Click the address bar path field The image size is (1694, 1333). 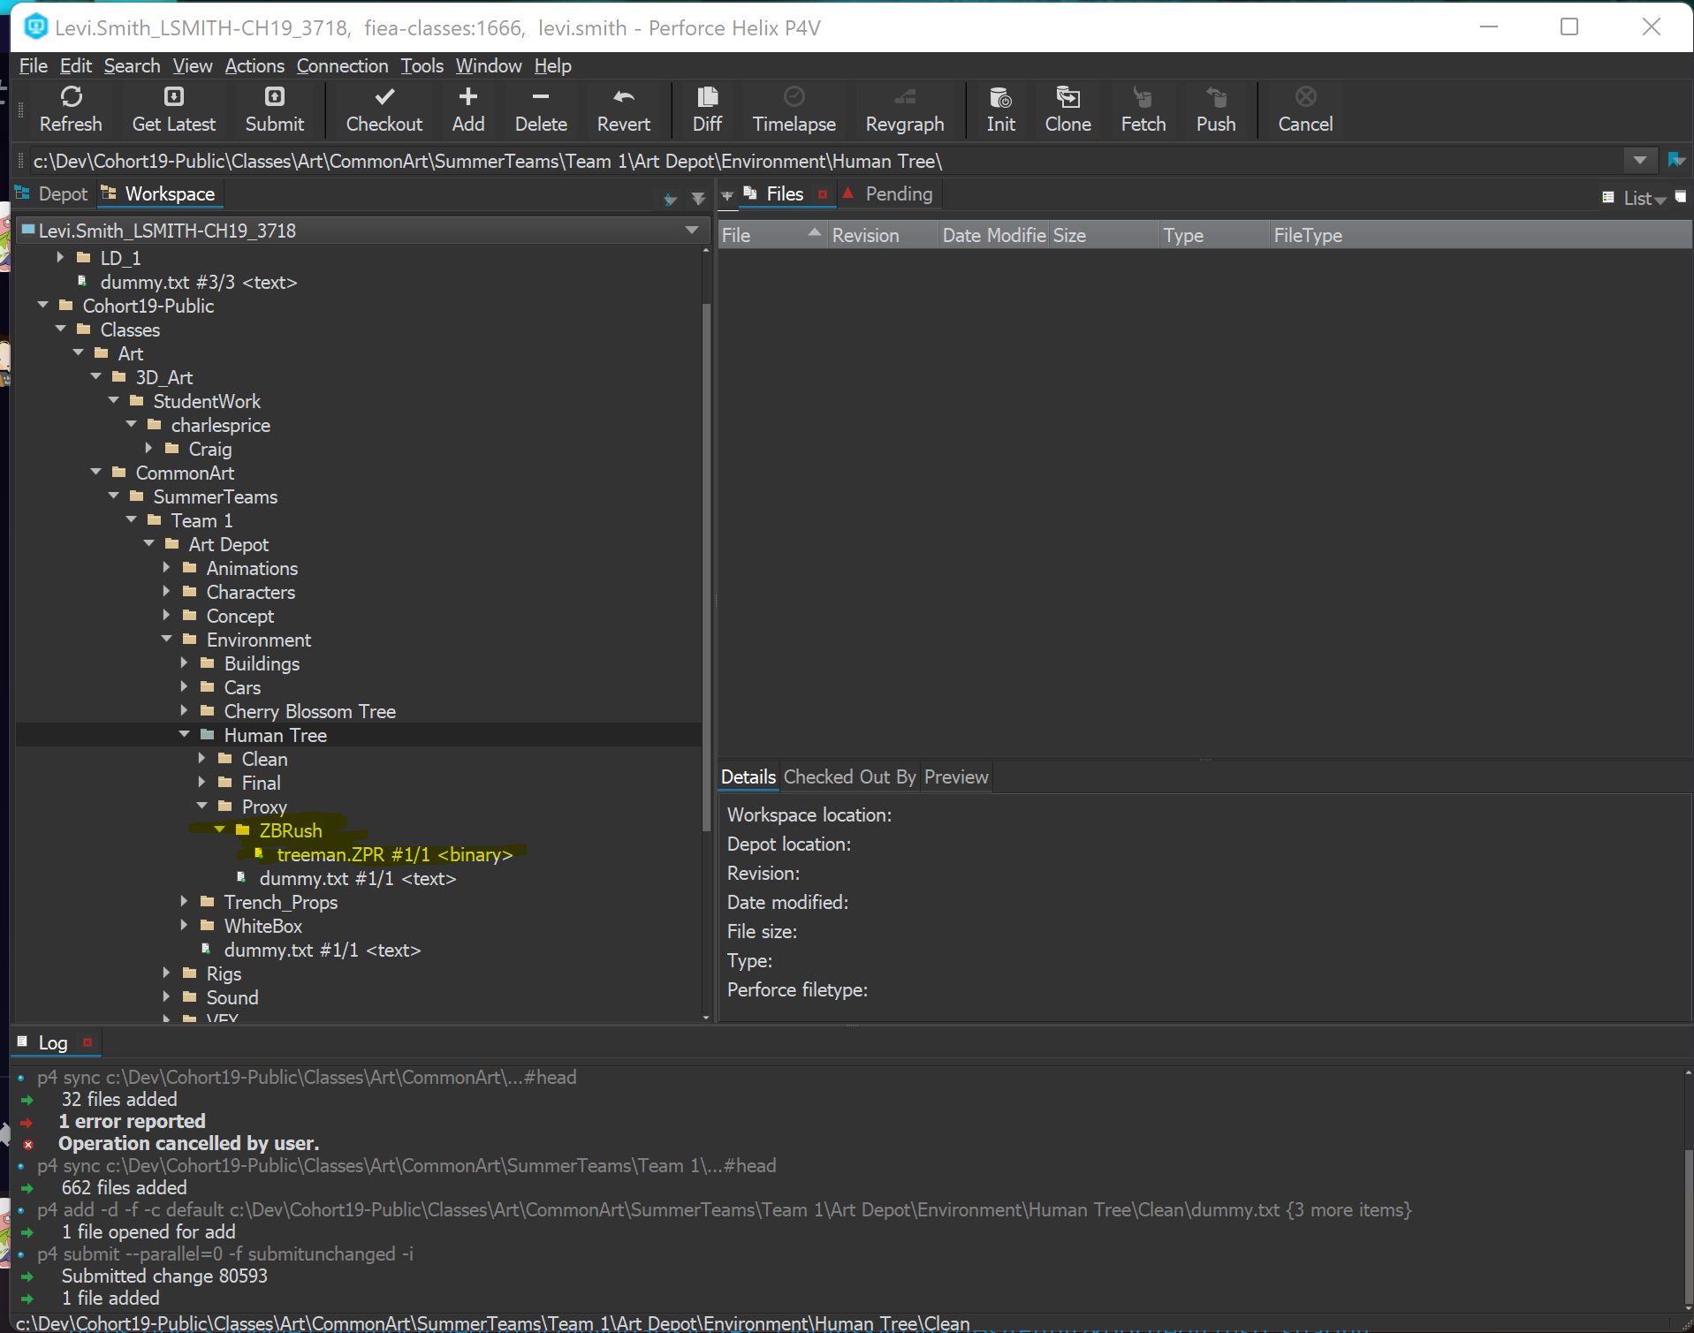(827, 161)
